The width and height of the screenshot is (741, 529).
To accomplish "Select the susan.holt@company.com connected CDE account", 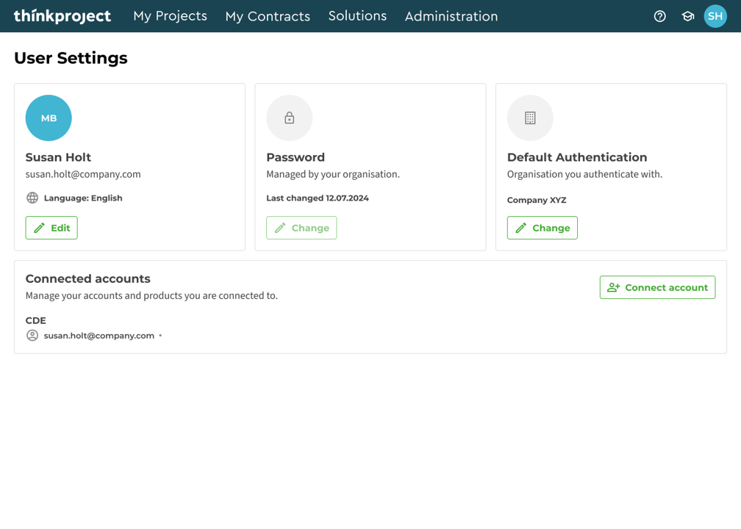I will pyautogui.click(x=99, y=336).
